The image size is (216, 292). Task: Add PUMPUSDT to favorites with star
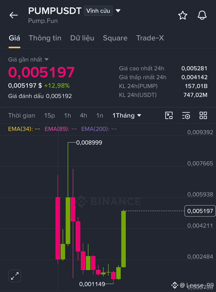(183, 15)
